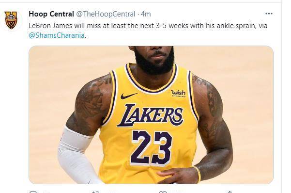Viewport: 291px width, 193px height.
Task: Click the blank space right of the timestamp
Action: click(208, 14)
